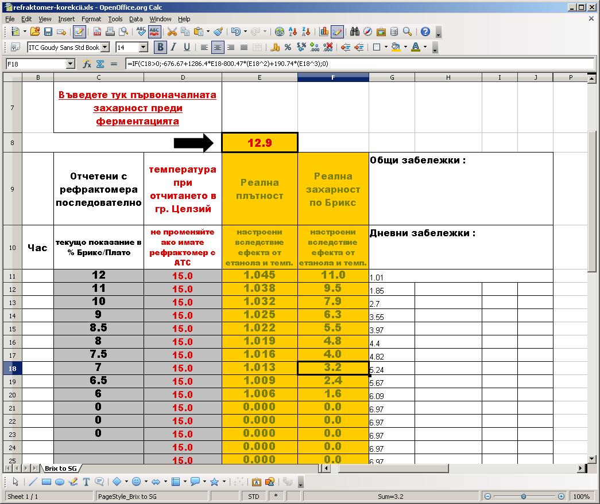Open the Data menu

136,19
